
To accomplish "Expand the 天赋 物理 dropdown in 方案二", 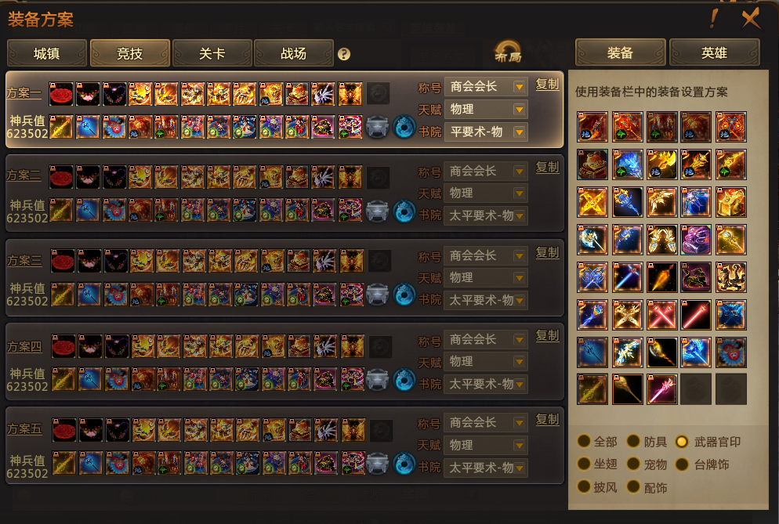I will click(x=485, y=193).
